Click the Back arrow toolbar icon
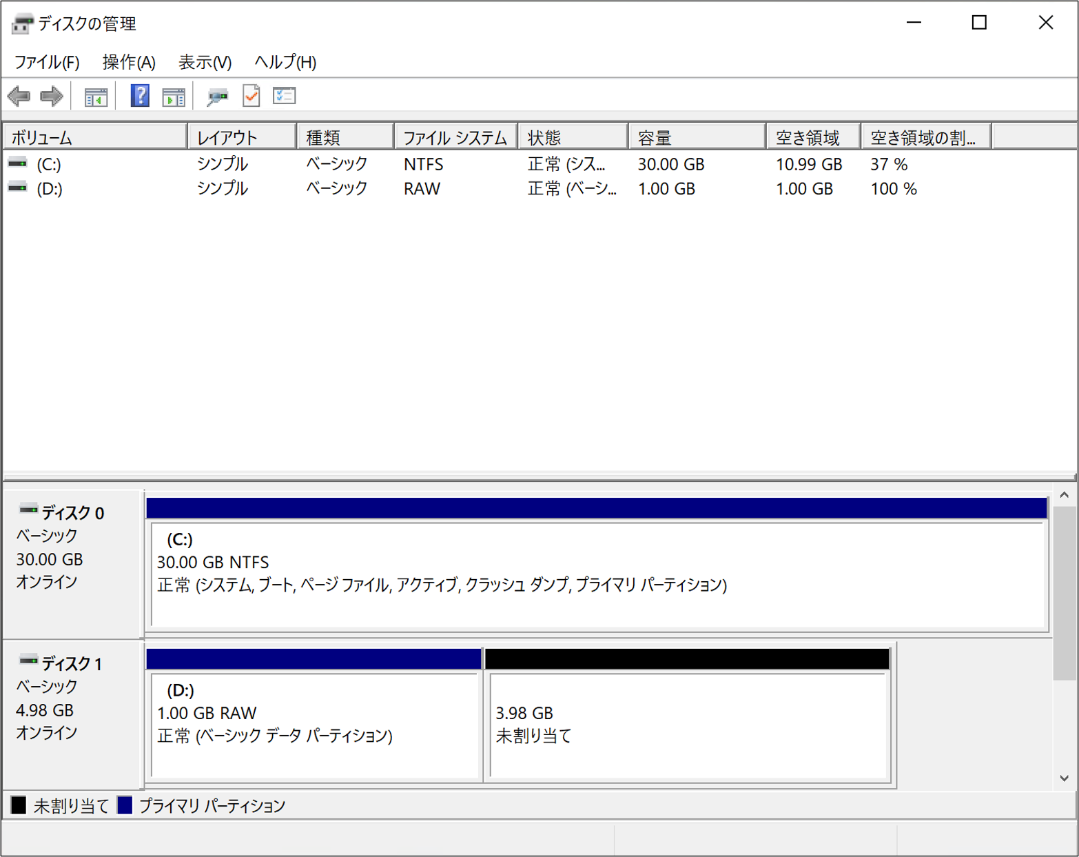 pos(19,96)
